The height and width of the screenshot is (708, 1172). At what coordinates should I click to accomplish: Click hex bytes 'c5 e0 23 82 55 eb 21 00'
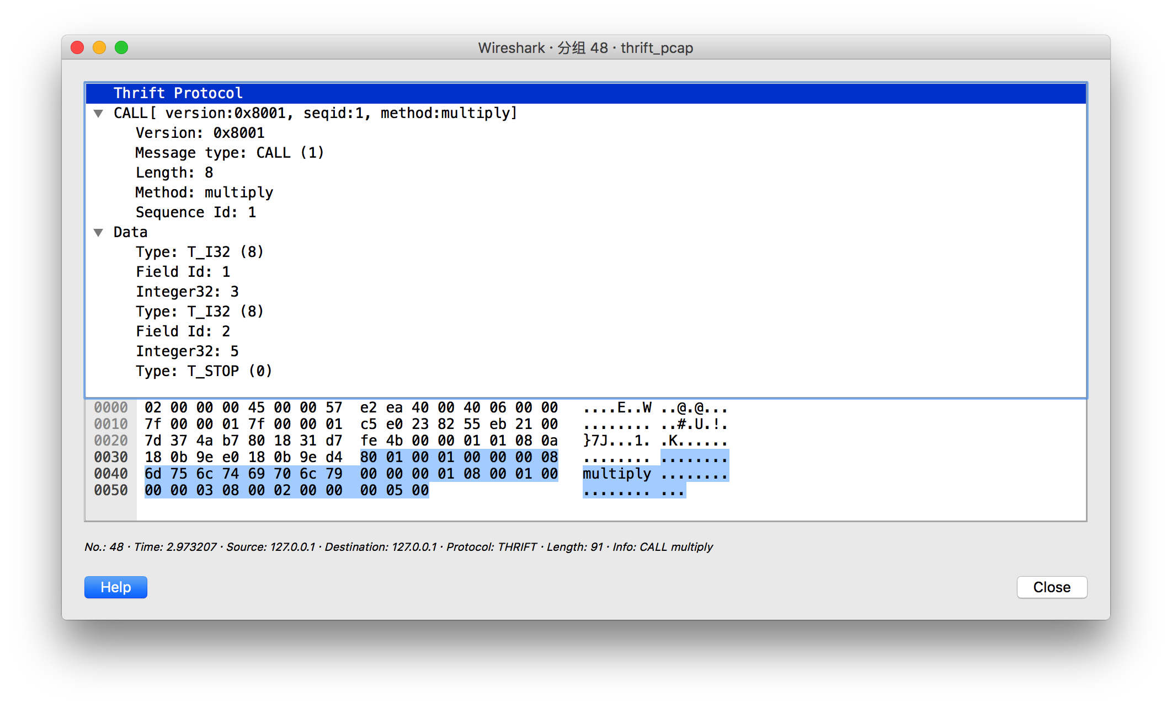point(459,424)
